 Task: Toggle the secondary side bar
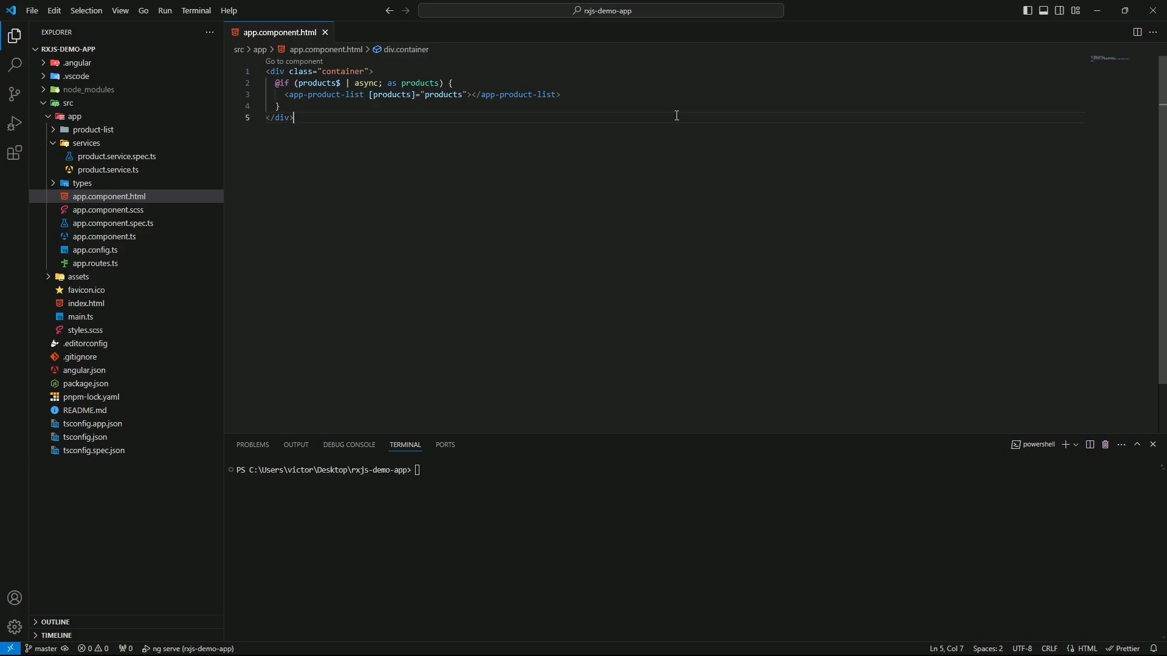1059,10
